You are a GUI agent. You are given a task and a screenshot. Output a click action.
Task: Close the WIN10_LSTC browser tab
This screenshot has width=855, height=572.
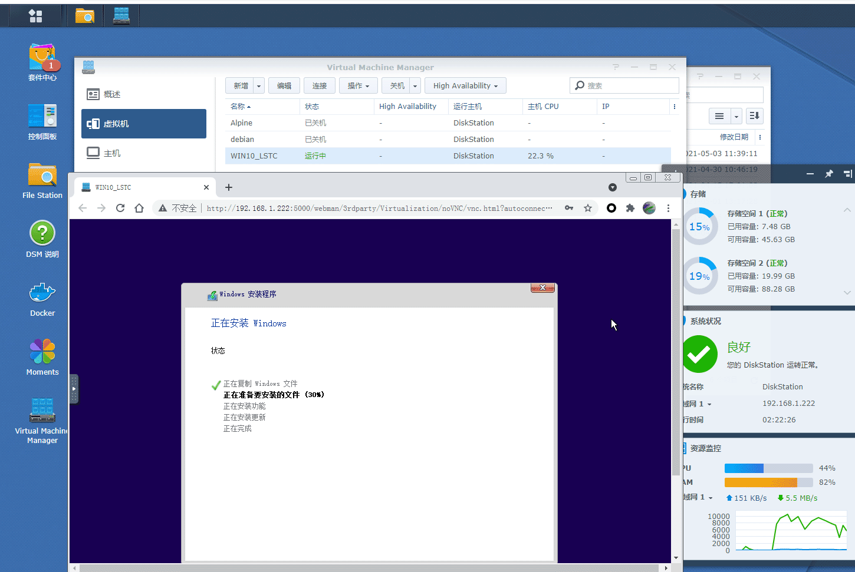pos(206,187)
